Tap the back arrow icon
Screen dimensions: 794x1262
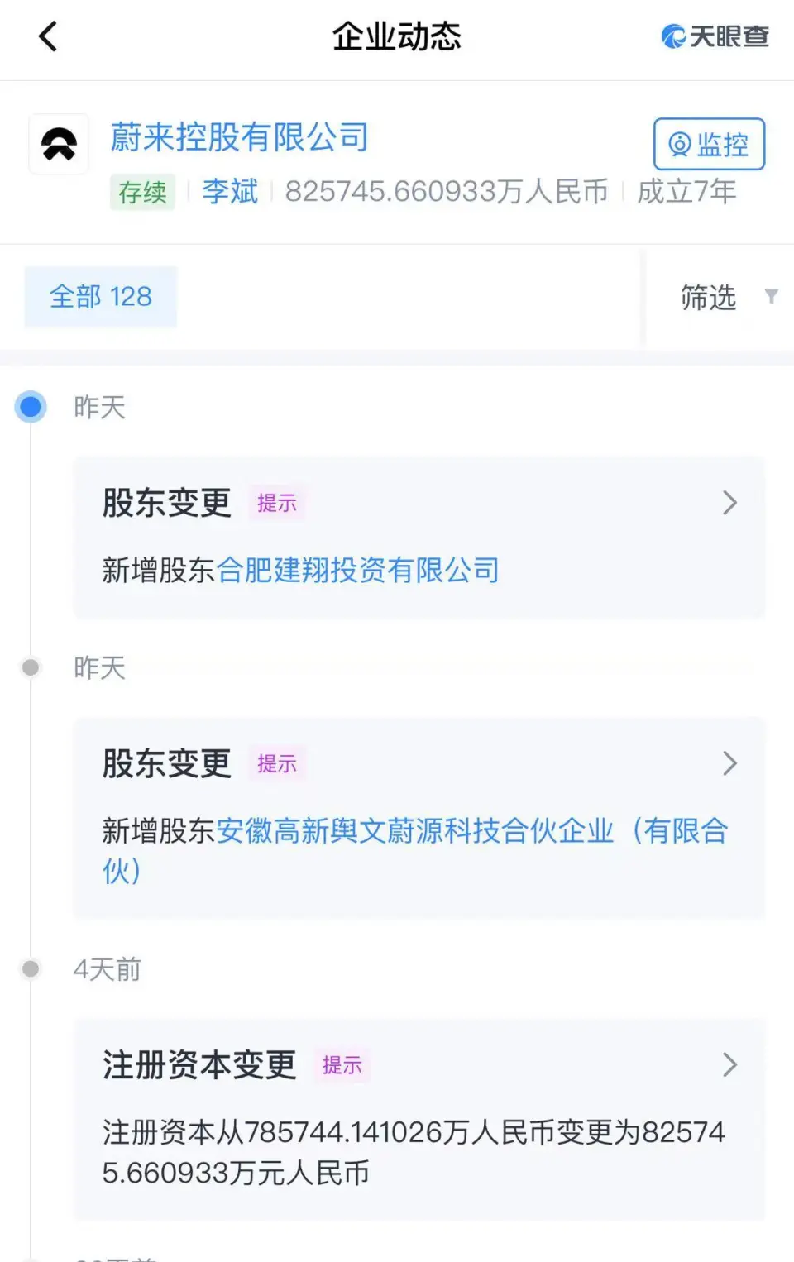(x=48, y=36)
